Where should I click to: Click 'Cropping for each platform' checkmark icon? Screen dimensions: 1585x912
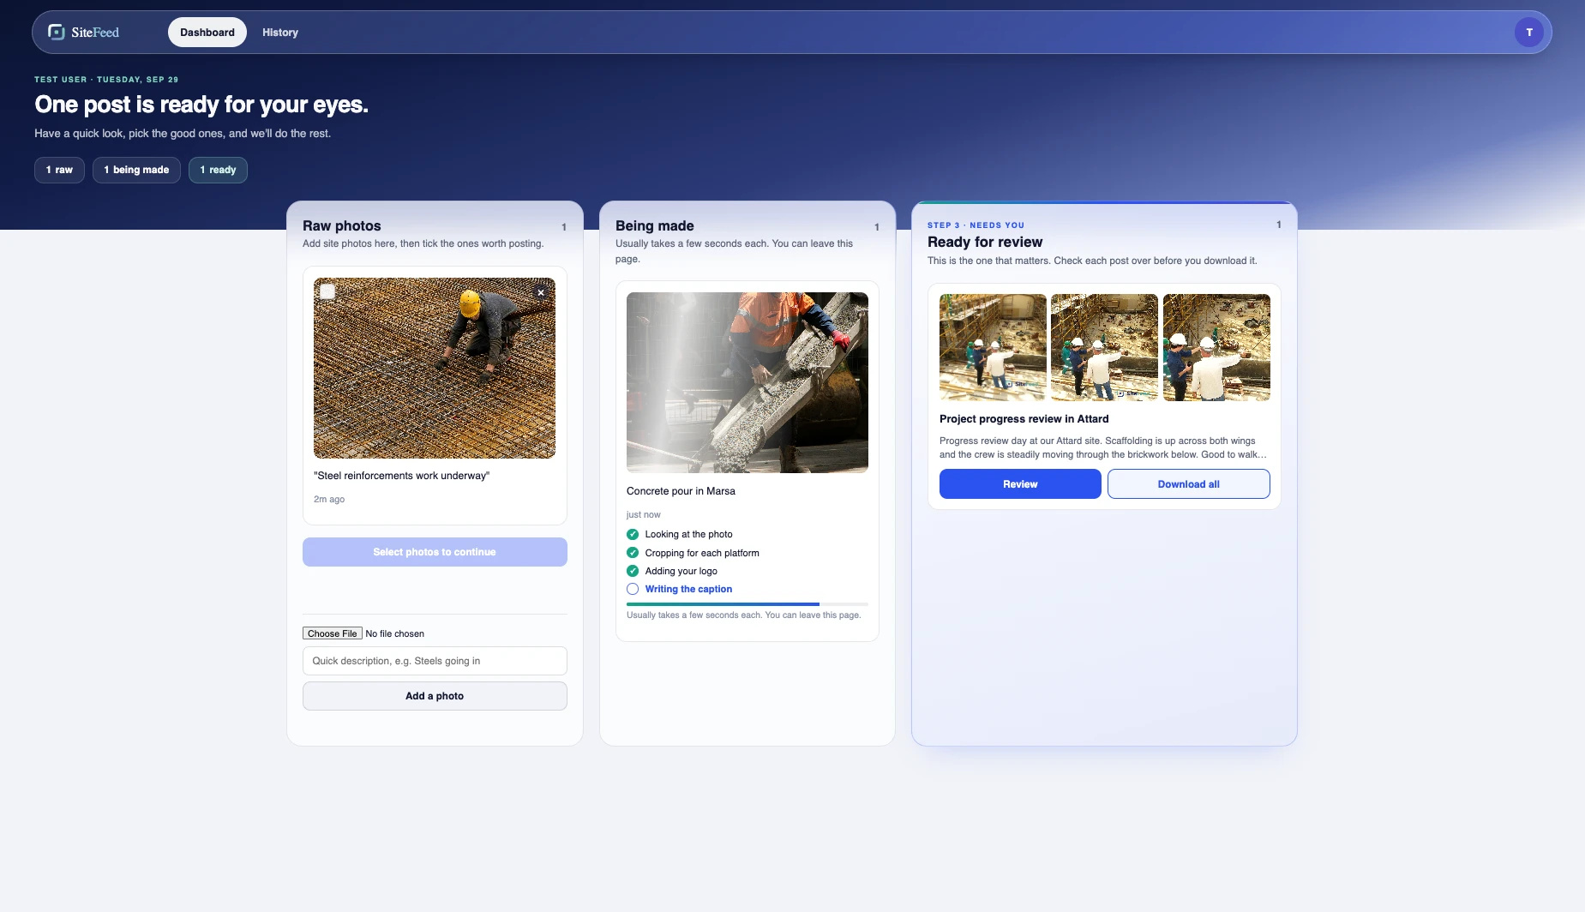click(633, 553)
